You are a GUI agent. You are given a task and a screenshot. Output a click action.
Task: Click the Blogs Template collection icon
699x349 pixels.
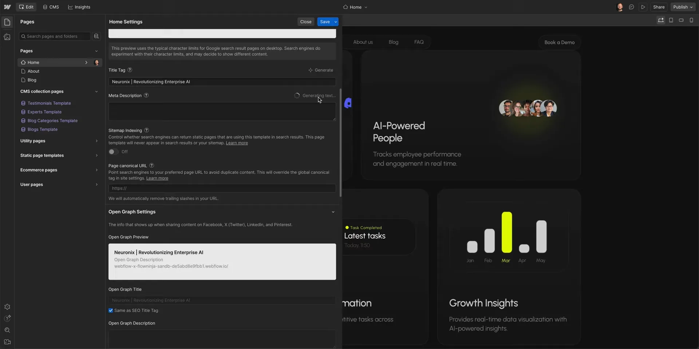[x=23, y=129]
